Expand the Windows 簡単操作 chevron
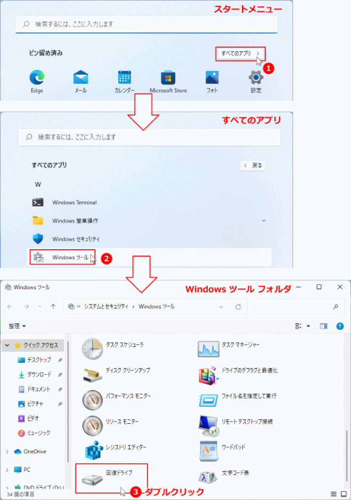Image resolution: width=351 pixels, height=500 pixels. click(264, 221)
